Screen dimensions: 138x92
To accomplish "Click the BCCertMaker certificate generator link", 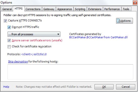I will click(98, 37).
